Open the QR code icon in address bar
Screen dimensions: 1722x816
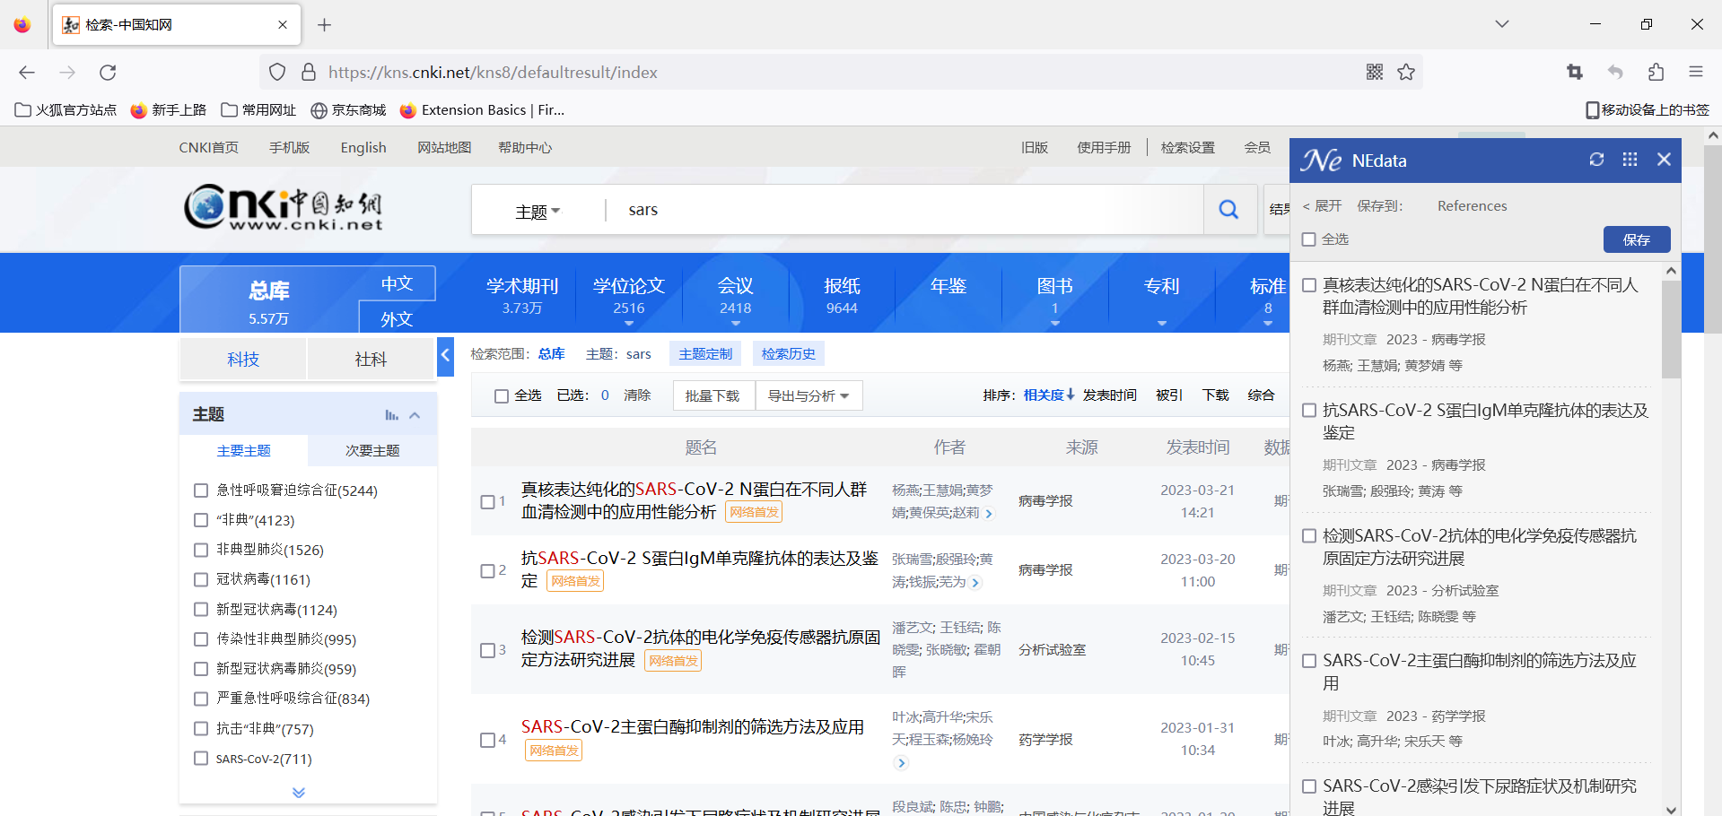tap(1374, 72)
